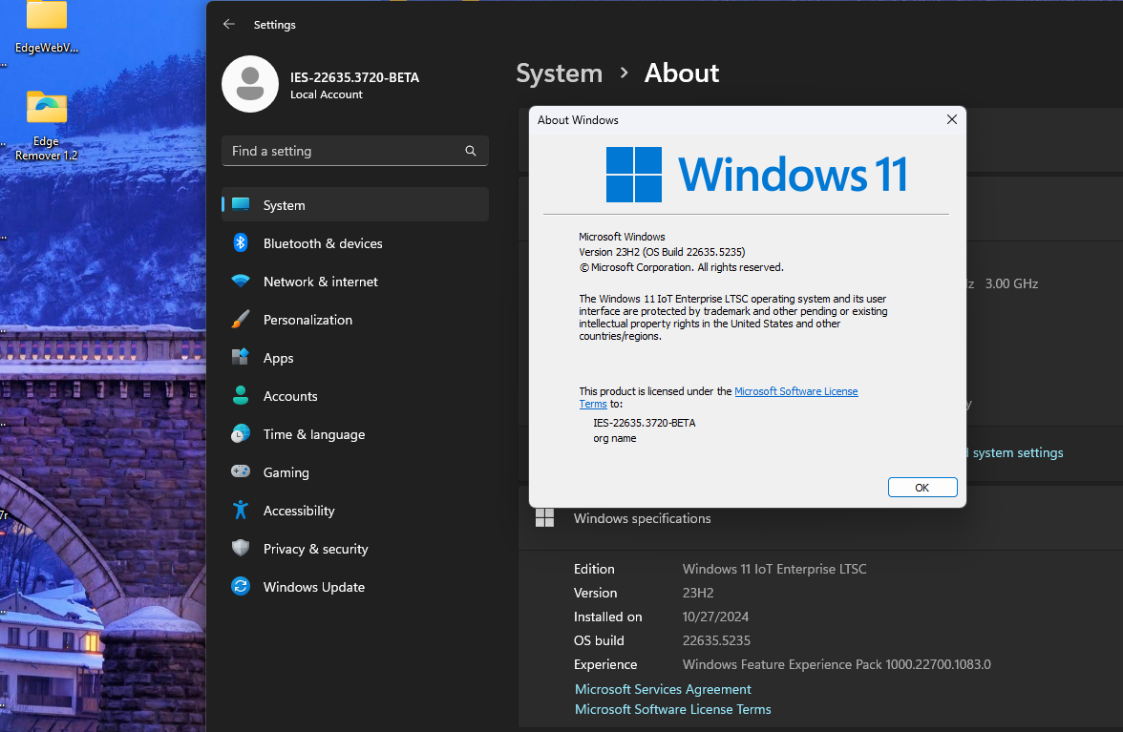Open Microsoft Software License Terms link in Settings
The image size is (1123, 732).
click(672, 709)
